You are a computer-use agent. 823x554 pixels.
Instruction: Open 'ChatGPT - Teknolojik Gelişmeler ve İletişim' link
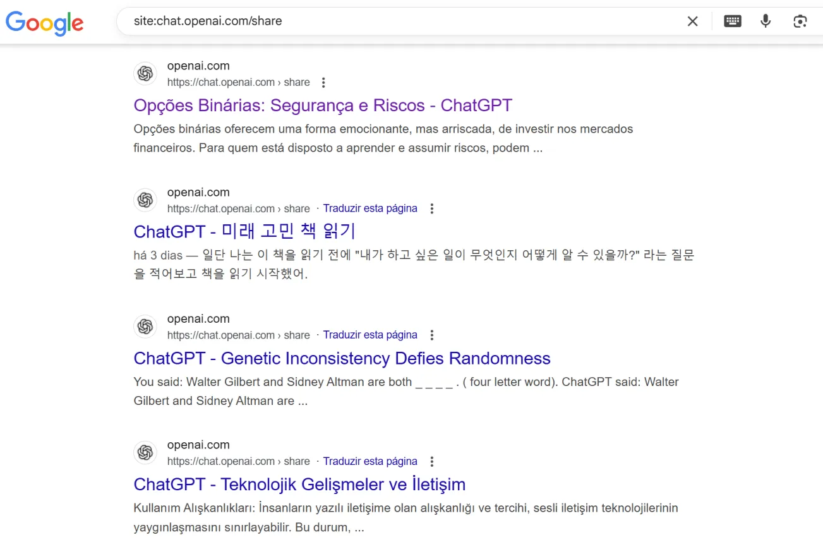[299, 485]
